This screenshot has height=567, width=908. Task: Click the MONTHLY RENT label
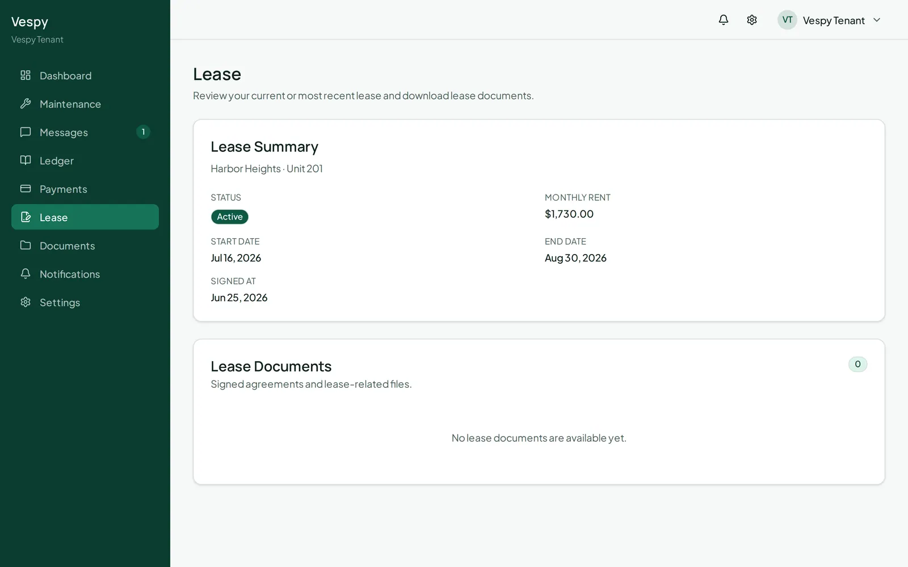click(578, 197)
